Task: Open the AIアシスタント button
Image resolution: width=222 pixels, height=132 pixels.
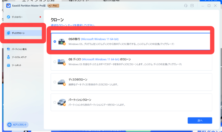Action: click(x=17, y=125)
